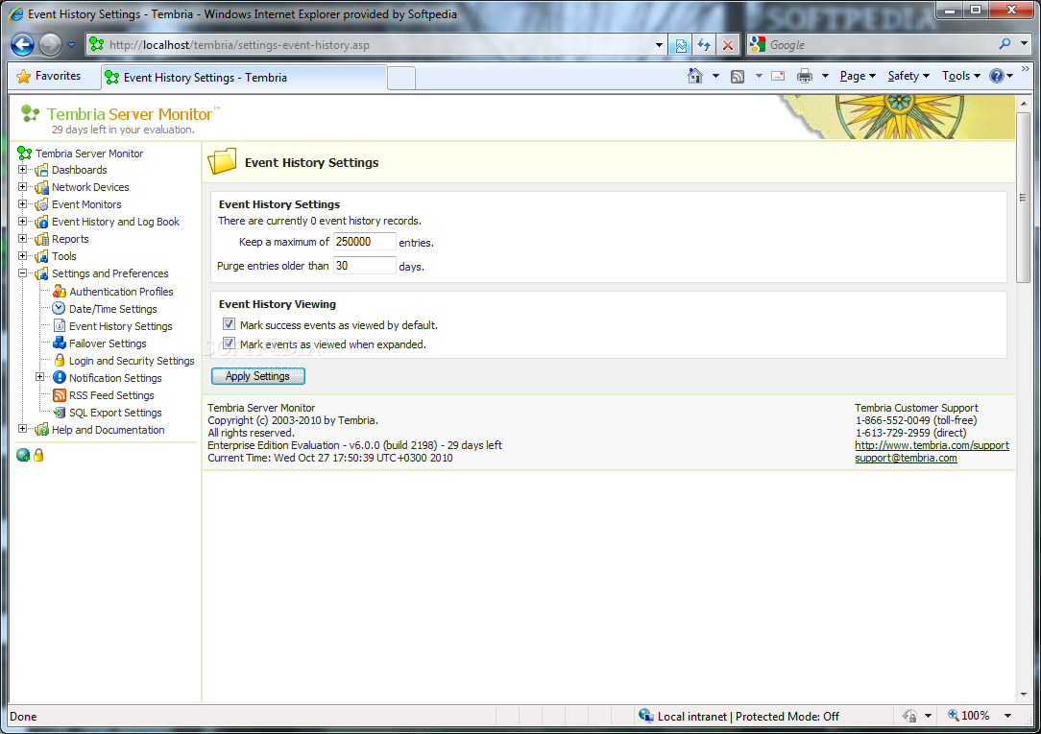Open the tembria.com/support link
The height and width of the screenshot is (734, 1041).
click(x=932, y=445)
